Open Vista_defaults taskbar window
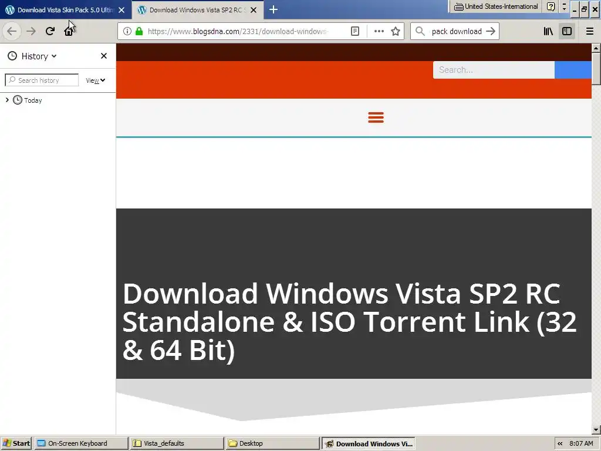This screenshot has height=451, width=601. pos(177,443)
